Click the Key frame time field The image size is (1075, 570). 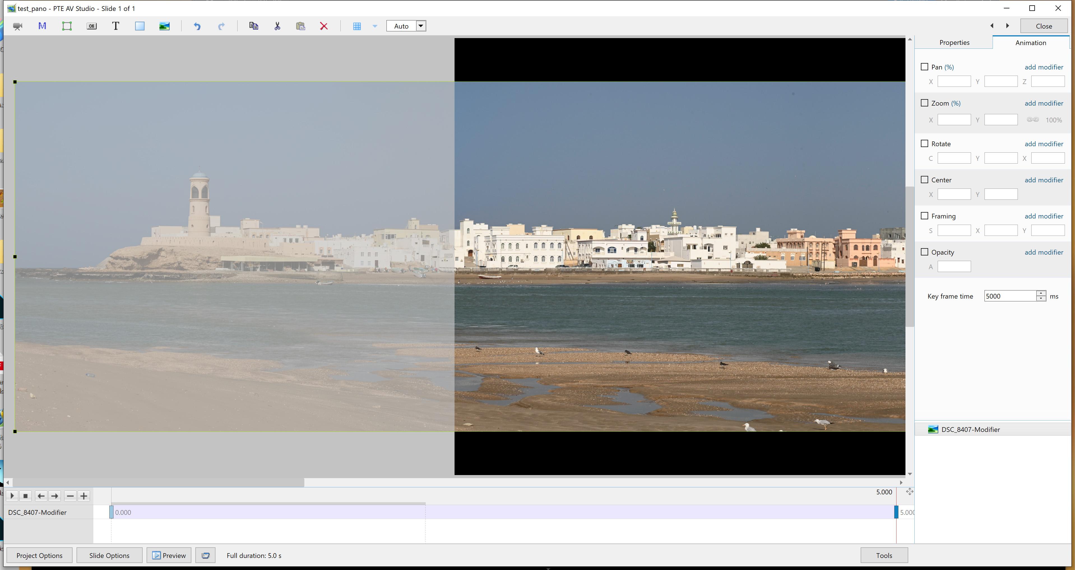(1010, 296)
